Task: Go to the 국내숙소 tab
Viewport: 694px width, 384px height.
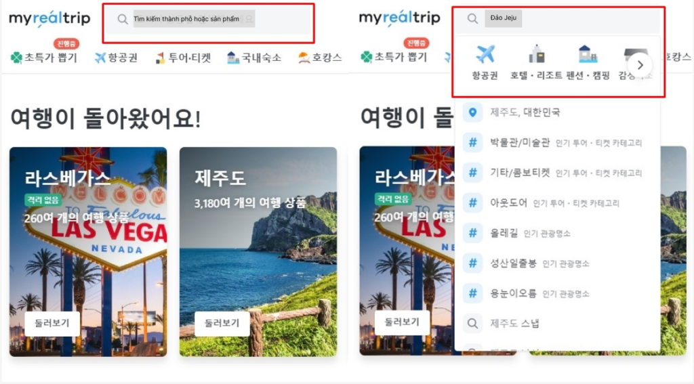Action: click(x=254, y=58)
